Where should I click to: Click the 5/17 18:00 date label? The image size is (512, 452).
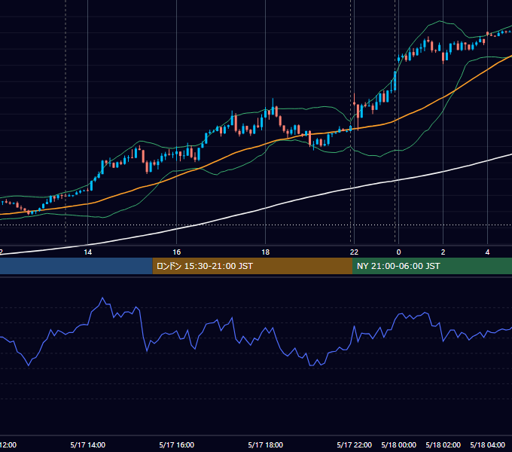(266, 444)
